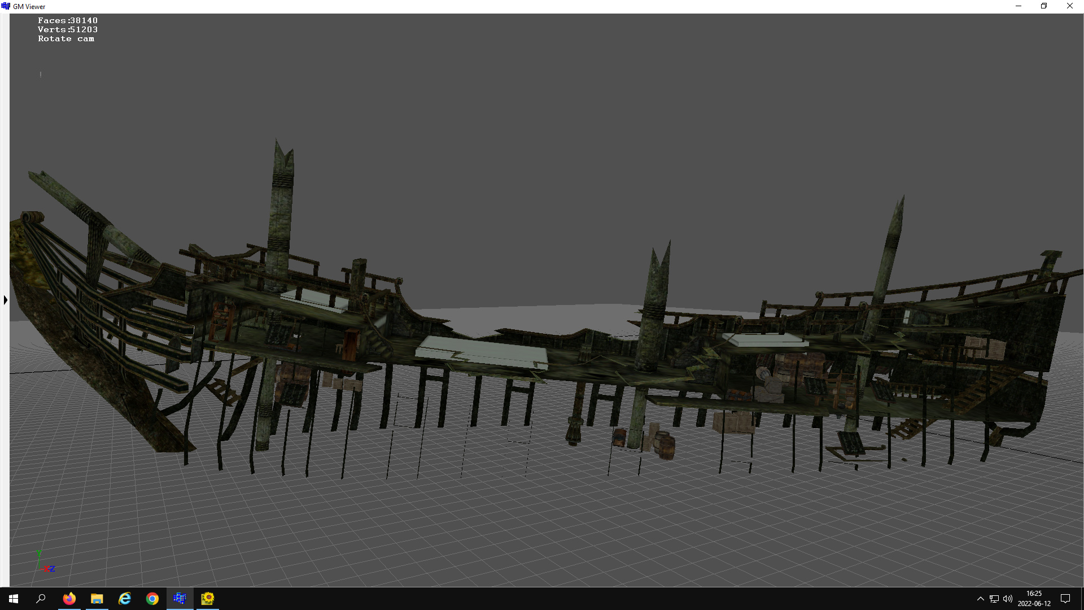Click the Rotate cam mode label
Image resolution: width=1084 pixels, height=610 pixels.
click(66, 39)
